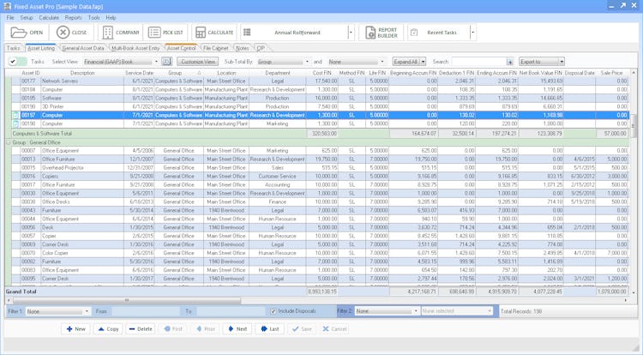Click the Cancel X button
This screenshot has width=643, height=355.
click(334, 328)
